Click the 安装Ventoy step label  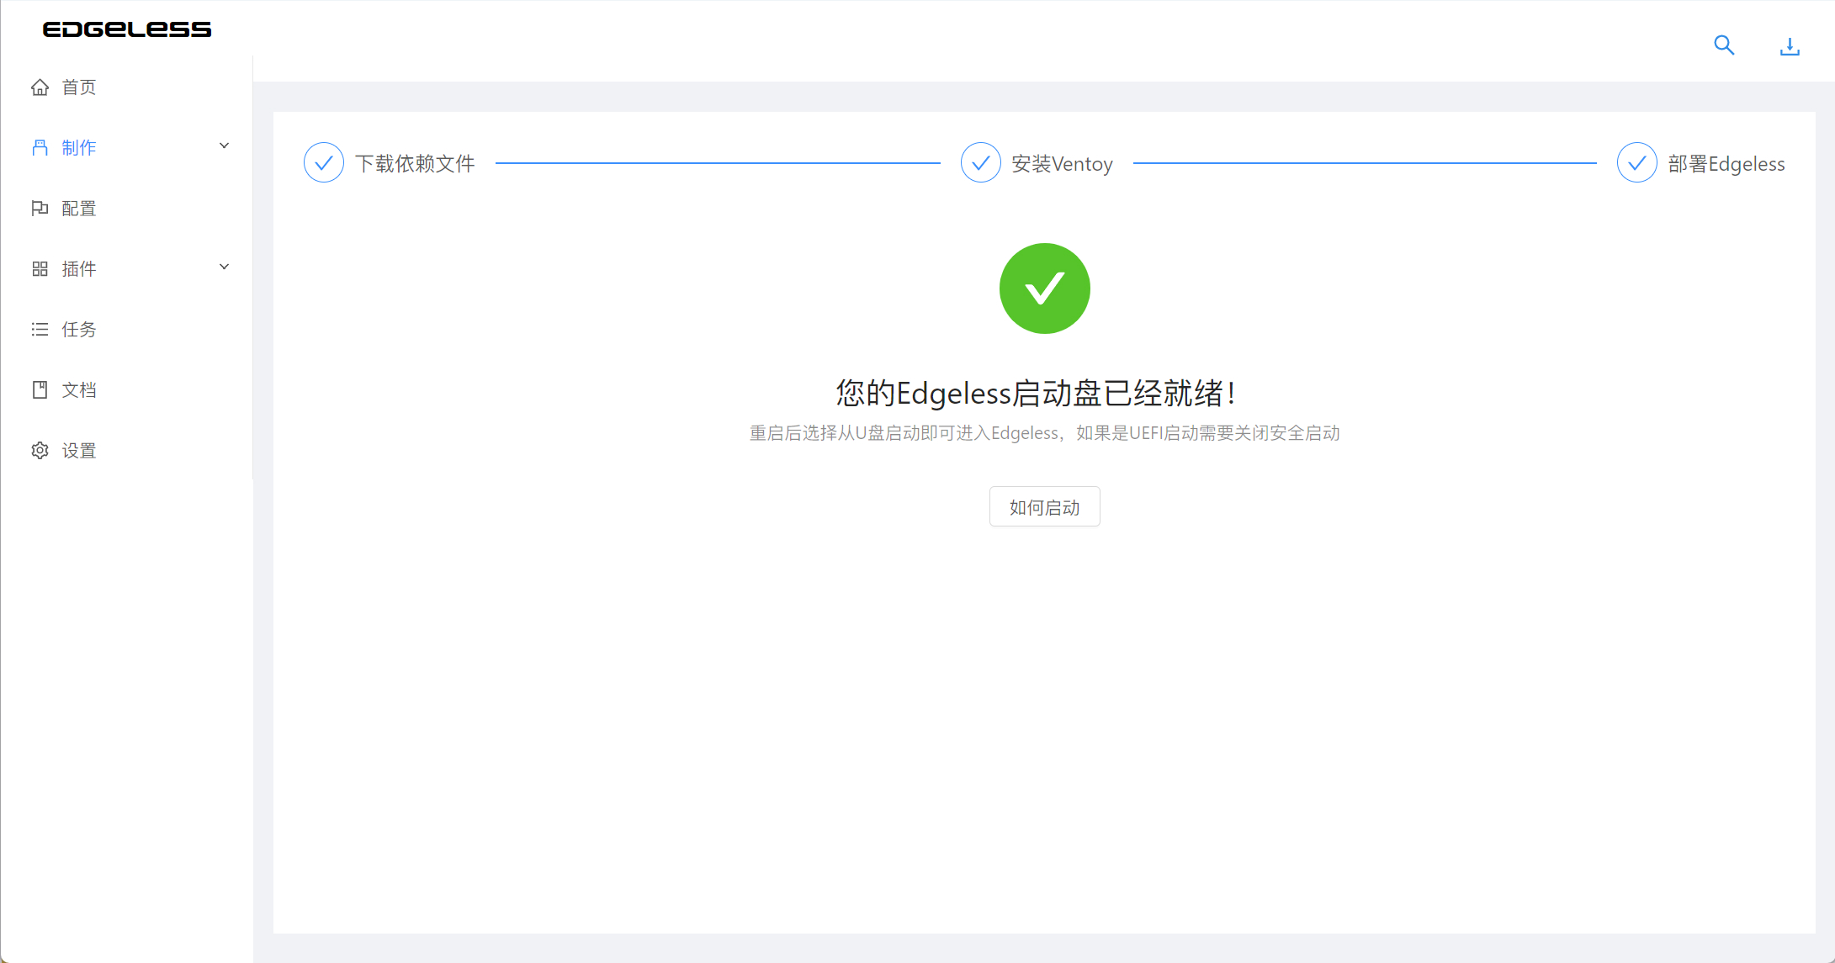(x=1063, y=164)
